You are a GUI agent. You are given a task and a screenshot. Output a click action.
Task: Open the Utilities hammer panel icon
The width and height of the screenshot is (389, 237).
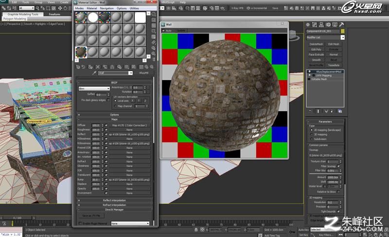[342, 25]
